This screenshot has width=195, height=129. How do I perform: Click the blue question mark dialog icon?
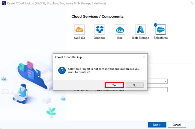pyautogui.click(x=62, y=70)
